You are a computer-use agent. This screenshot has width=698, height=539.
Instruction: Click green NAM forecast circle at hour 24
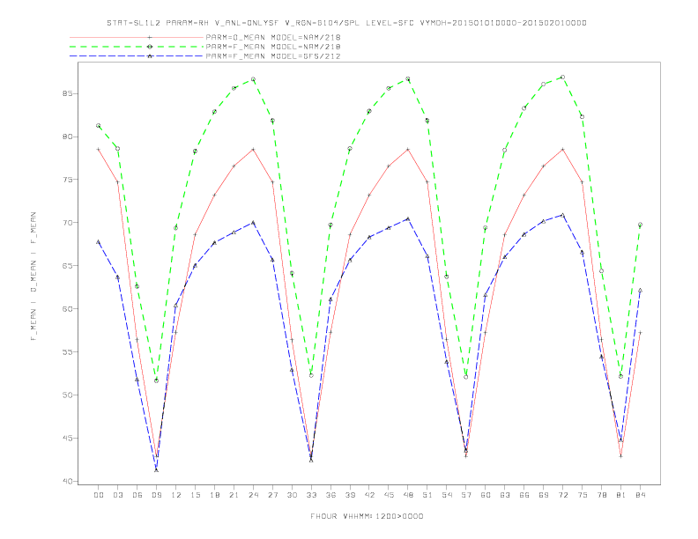(253, 79)
